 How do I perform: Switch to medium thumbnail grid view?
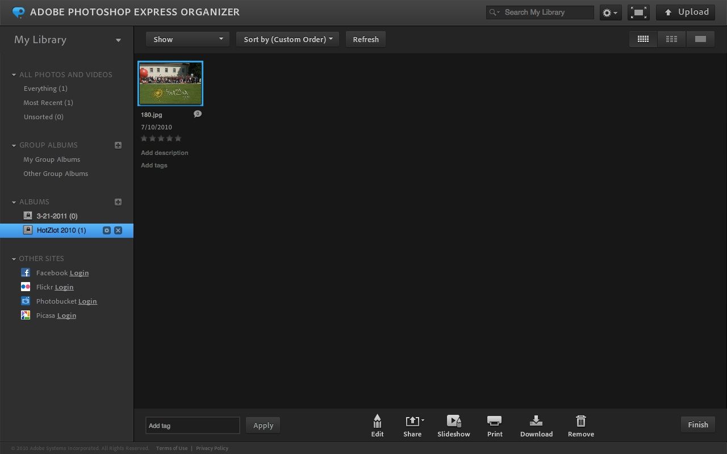point(671,39)
